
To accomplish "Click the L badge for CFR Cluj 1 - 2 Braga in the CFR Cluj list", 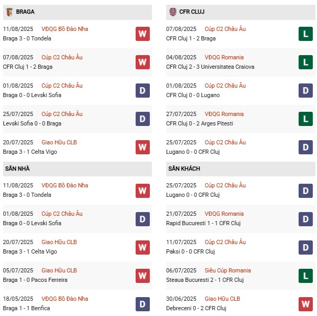I will pyautogui.click(x=305, y=34).
